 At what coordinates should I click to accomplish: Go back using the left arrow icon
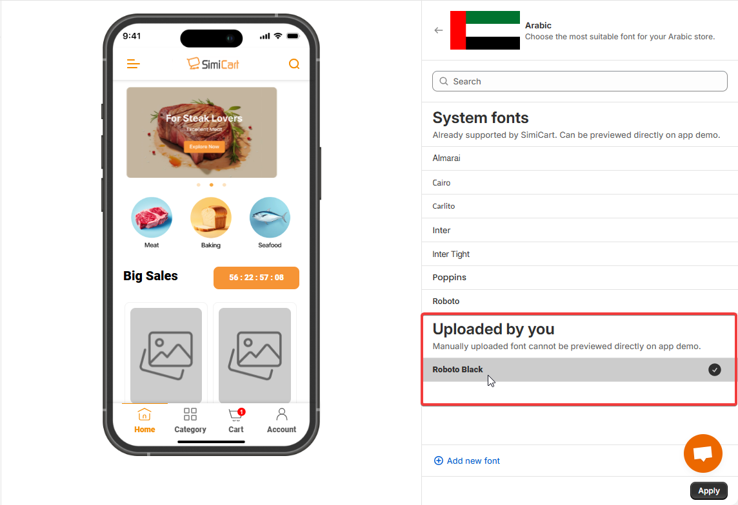click(439, 30)
